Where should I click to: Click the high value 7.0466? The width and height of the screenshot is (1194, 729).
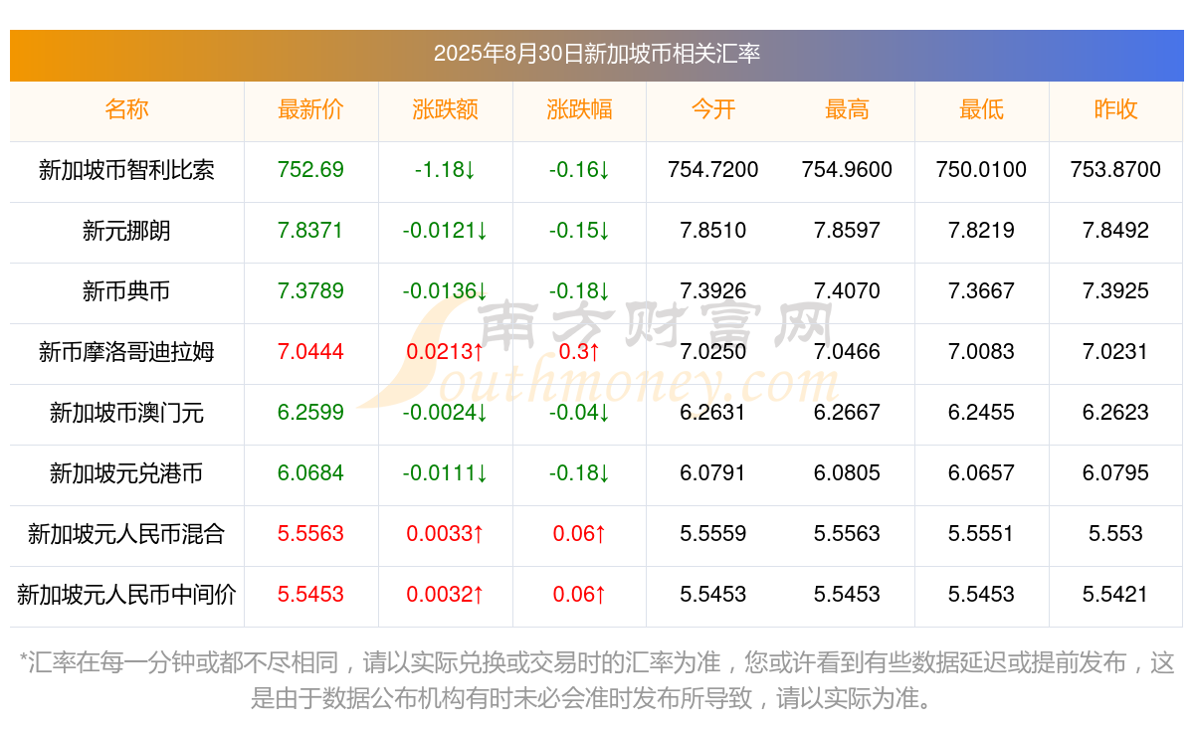tap(847, 352)
